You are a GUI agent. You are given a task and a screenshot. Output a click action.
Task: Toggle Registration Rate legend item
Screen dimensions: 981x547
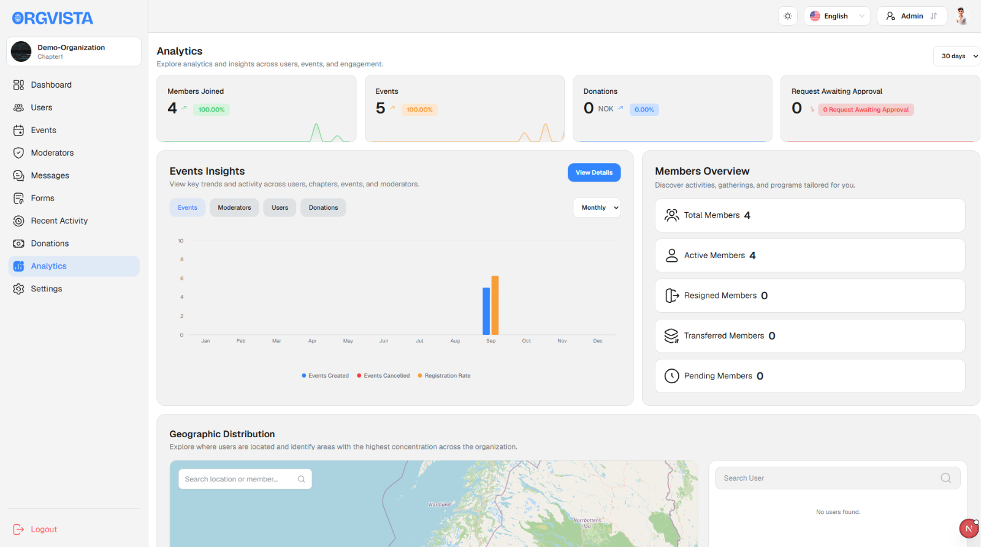pyautogui.click(x=444, y=376)
